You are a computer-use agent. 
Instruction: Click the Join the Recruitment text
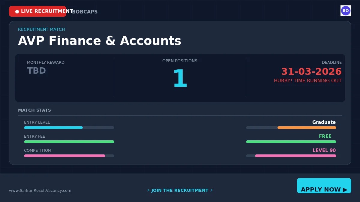tap(180, 191)
